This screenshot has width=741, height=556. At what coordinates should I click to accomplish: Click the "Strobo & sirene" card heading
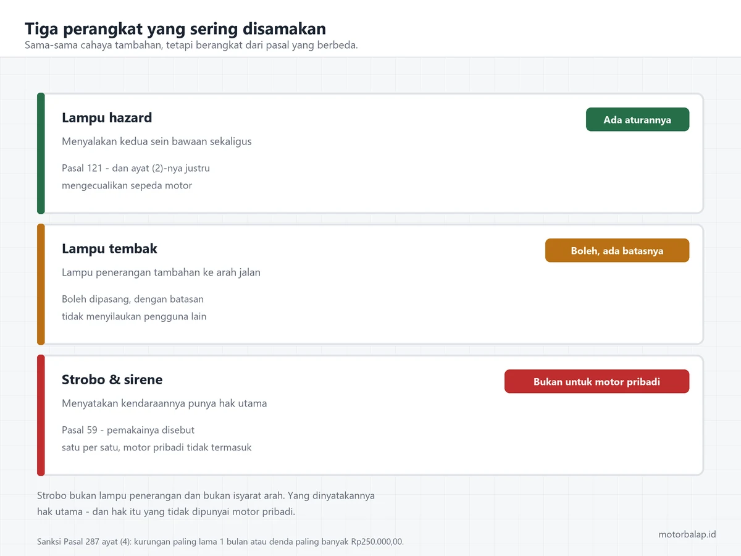(112, 380)
